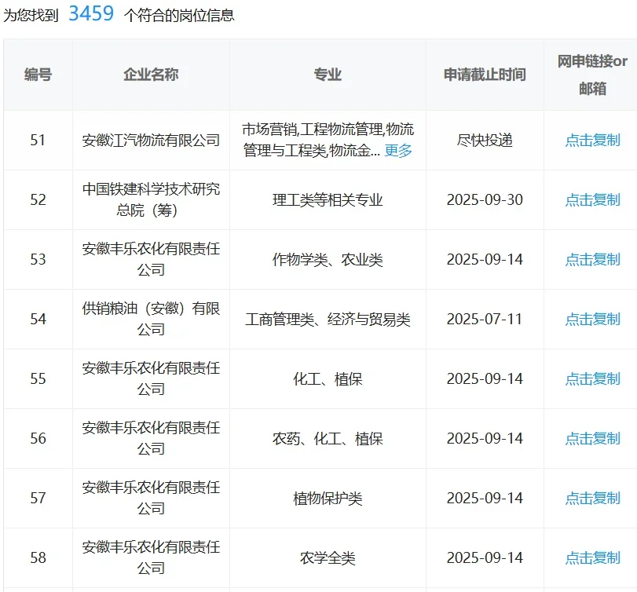Select company name in row 57
Screen dimensions: 637x592
click(151, 499)
